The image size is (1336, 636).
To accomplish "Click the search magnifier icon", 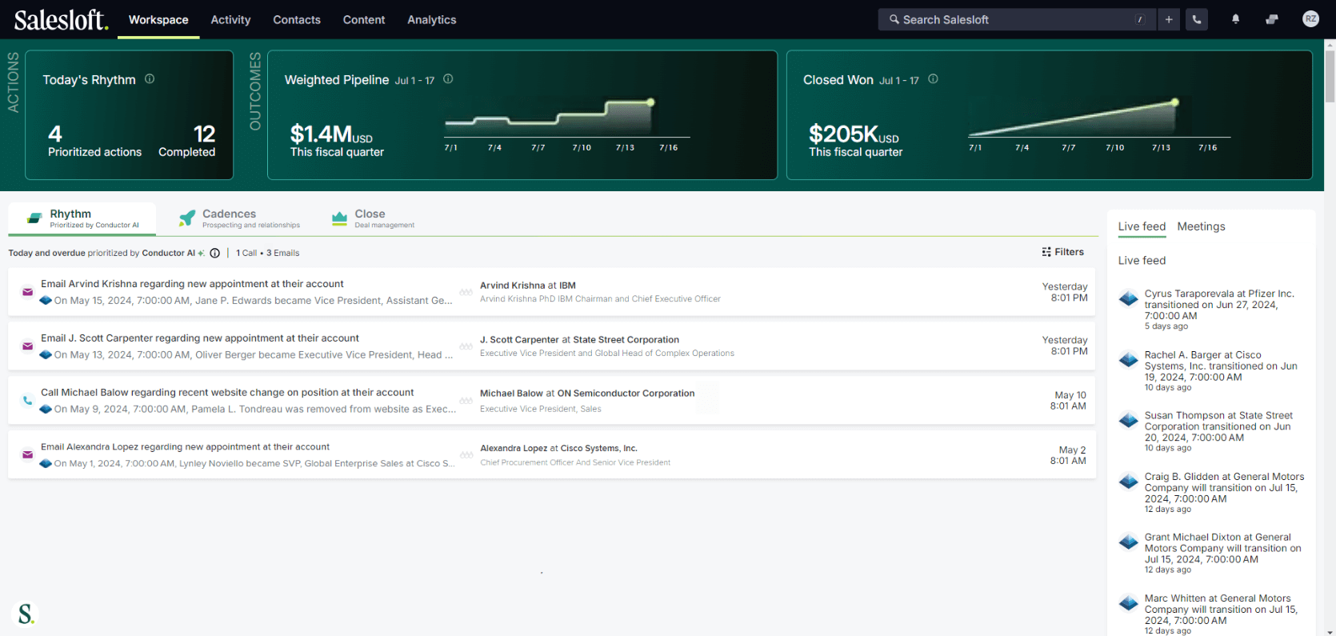I will 894,19.
